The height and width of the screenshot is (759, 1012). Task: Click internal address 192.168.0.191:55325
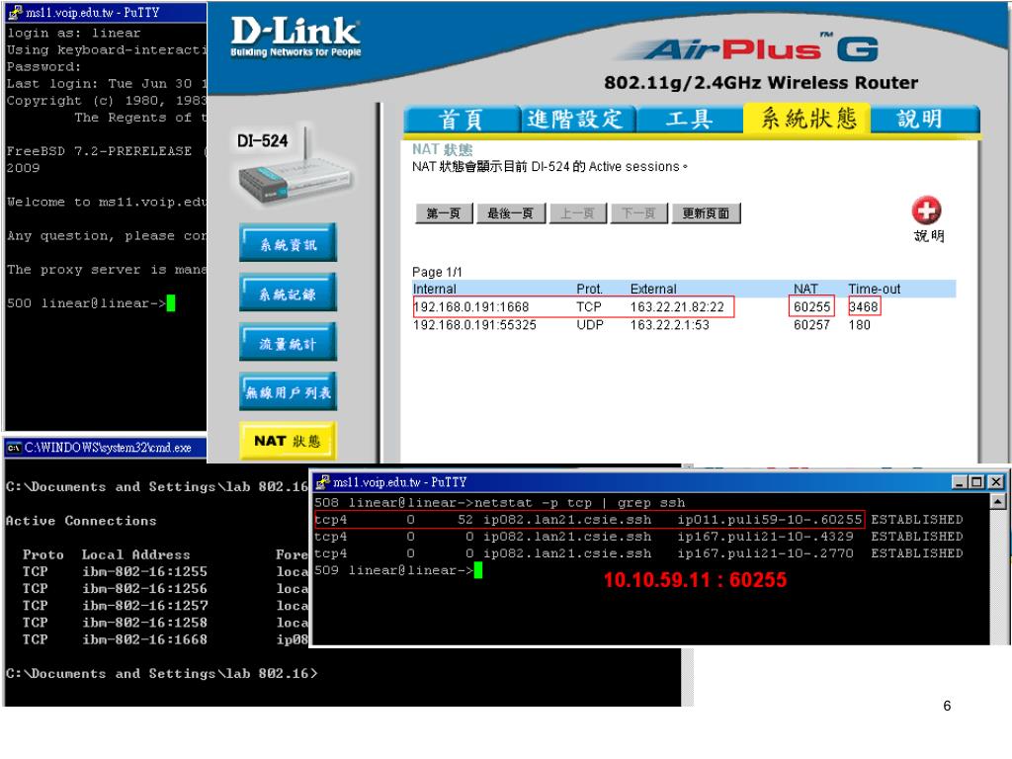click(x=474, y=325)
